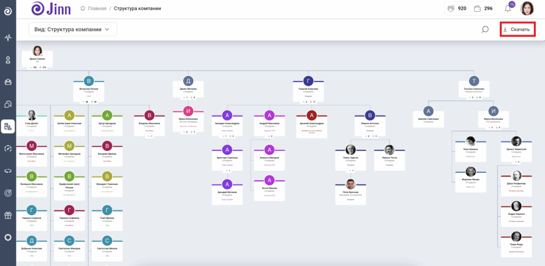Click the pulse activity icon in sidebar

[8, 38]
